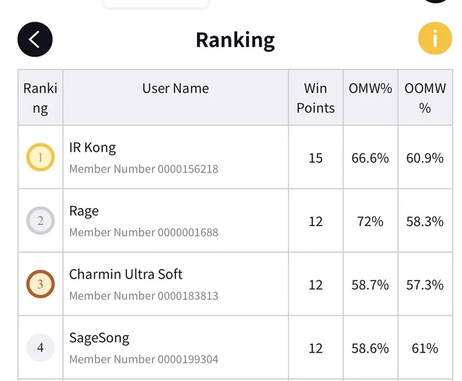Select SageSong's 61% OOMW value
The width and height of the screenshot is (462, 381).
[425, 348]
